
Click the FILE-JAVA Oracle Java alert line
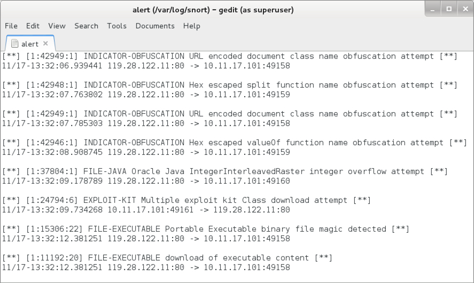[225, 171]
